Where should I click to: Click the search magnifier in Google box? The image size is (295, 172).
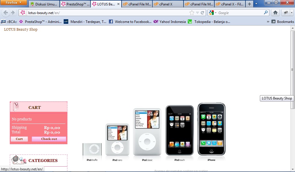(x=266, y=13)
